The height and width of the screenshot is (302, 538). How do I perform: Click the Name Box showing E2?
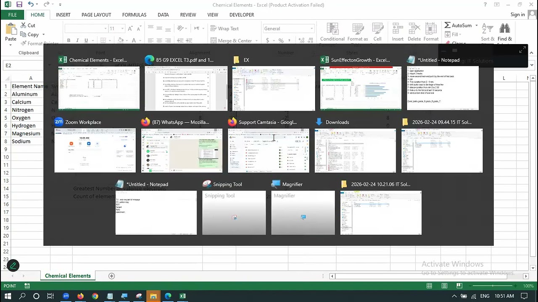(23, 65)
